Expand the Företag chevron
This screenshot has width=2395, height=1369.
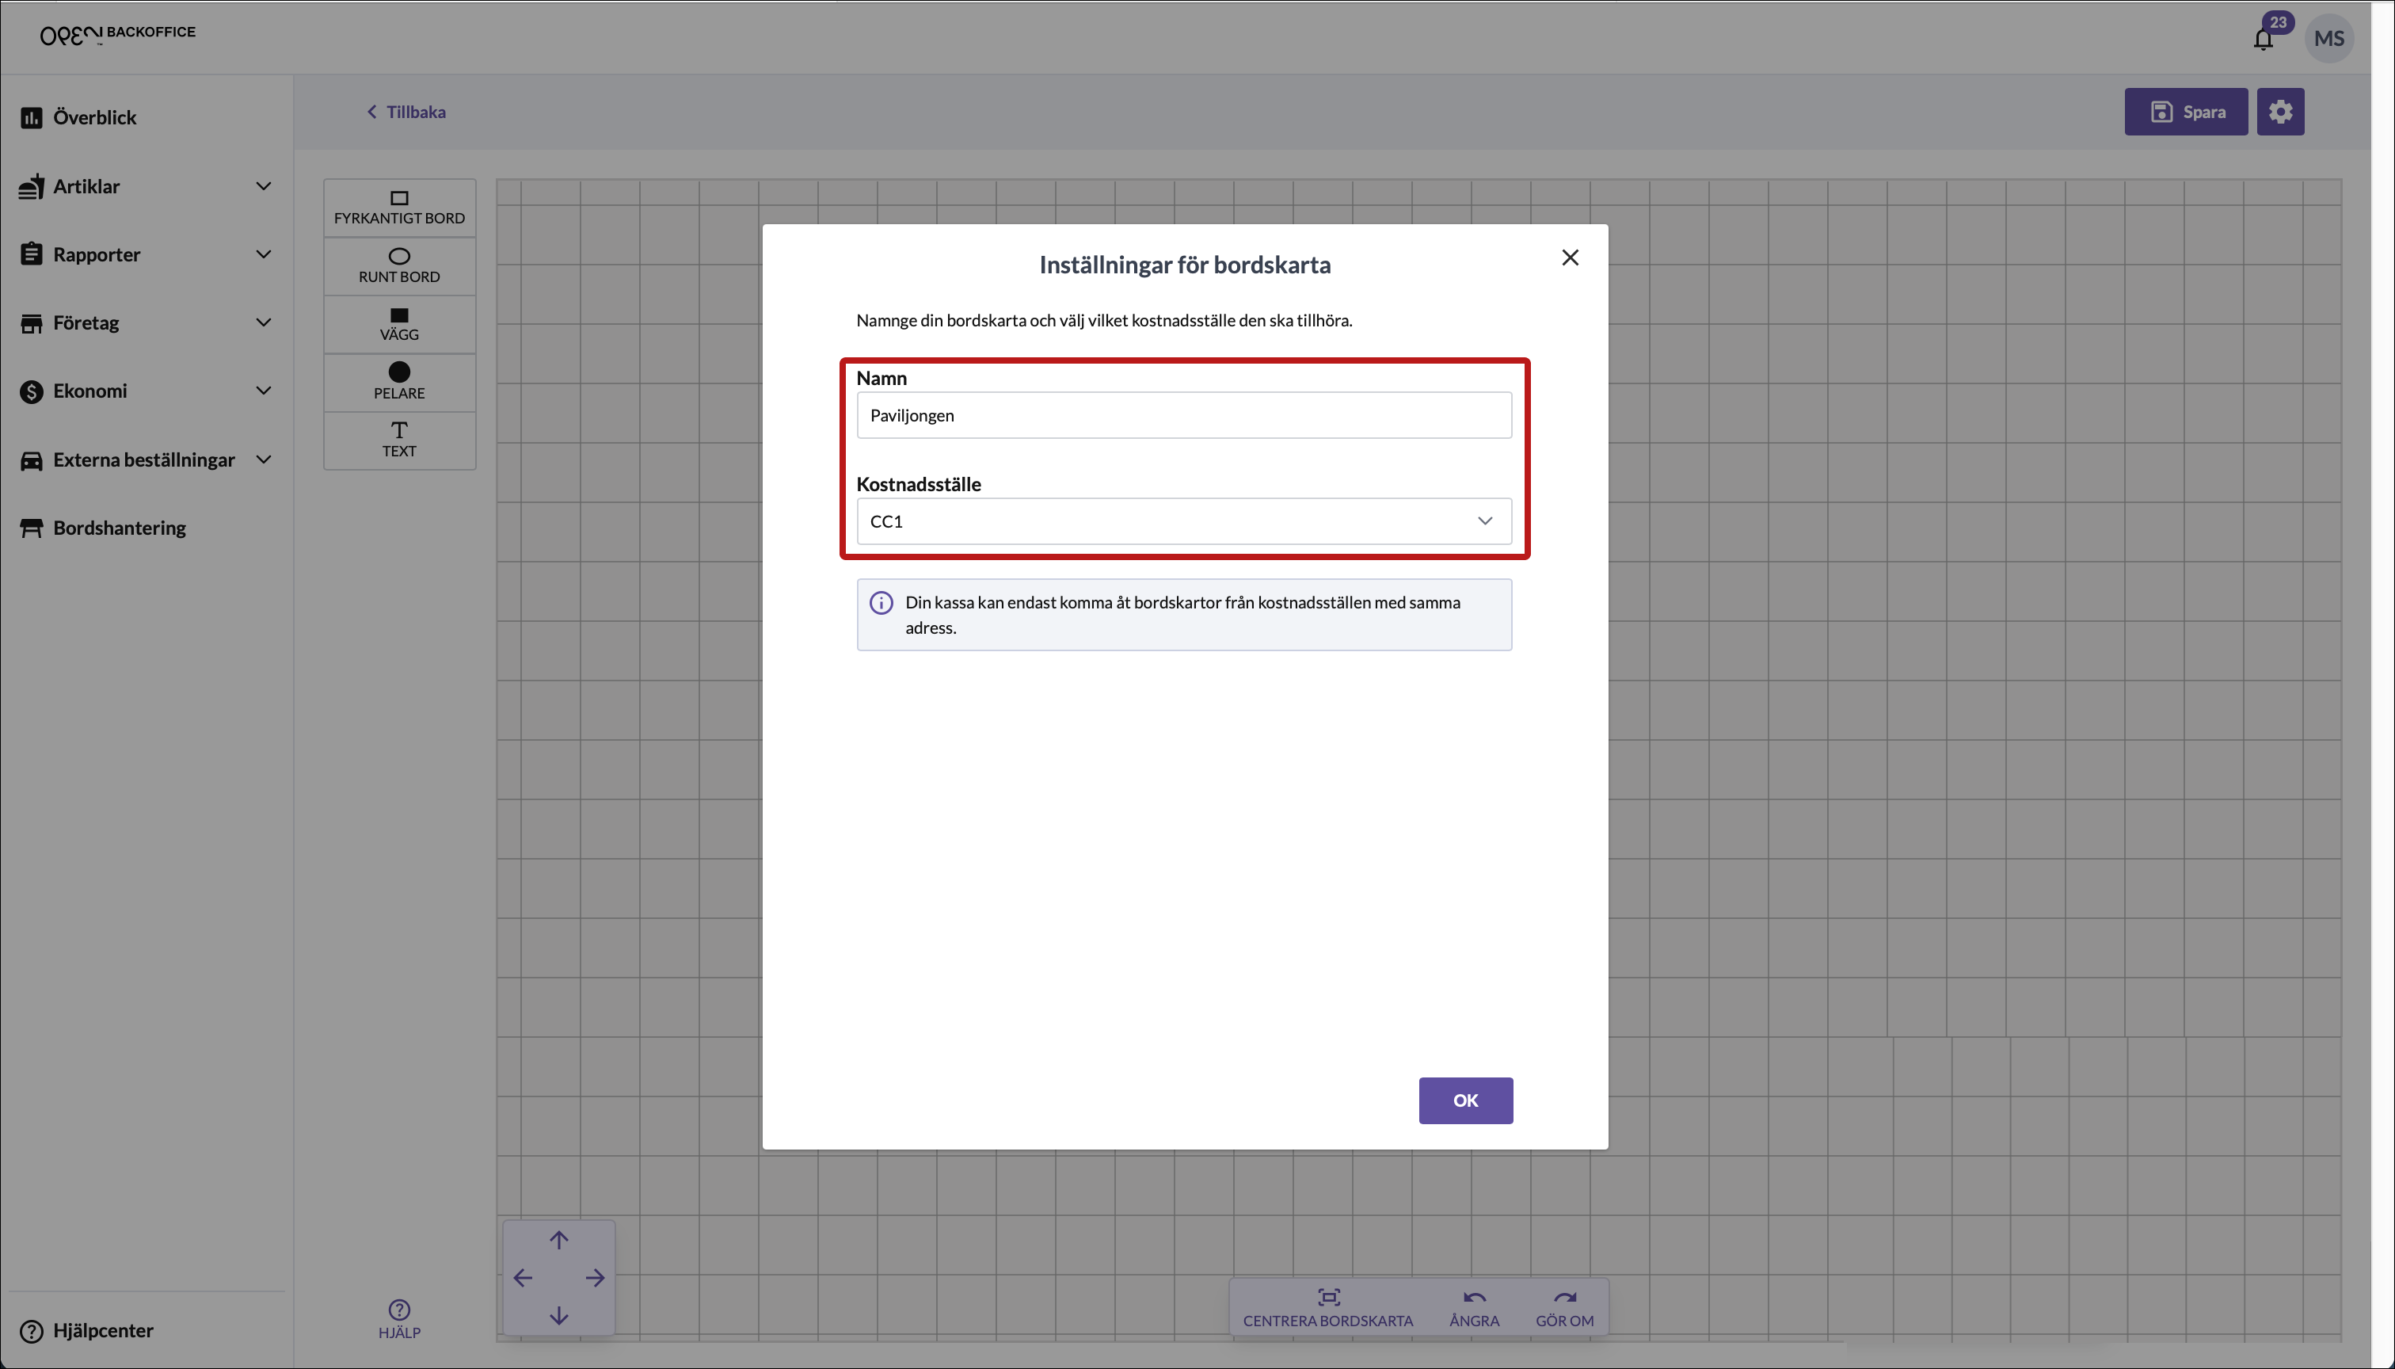click(263, 322)
